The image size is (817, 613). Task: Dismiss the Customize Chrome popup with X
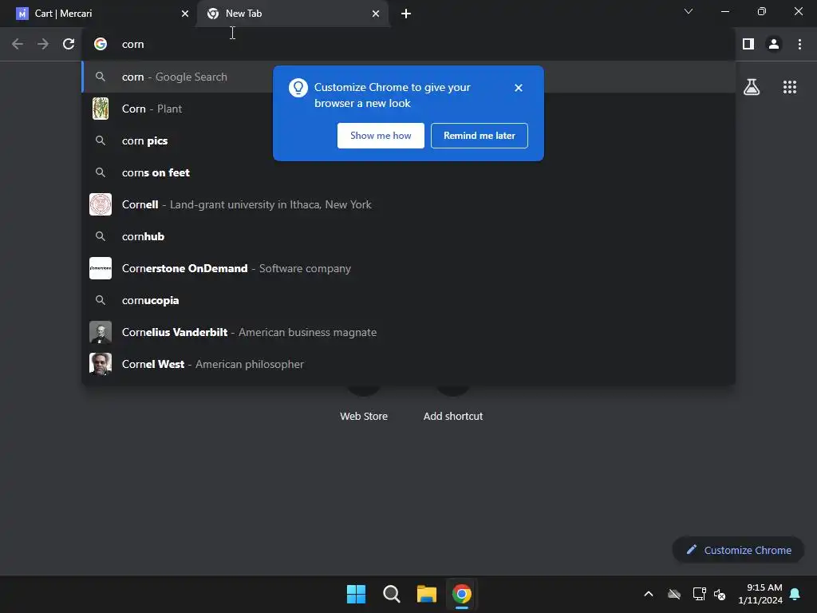coord(518,88)
